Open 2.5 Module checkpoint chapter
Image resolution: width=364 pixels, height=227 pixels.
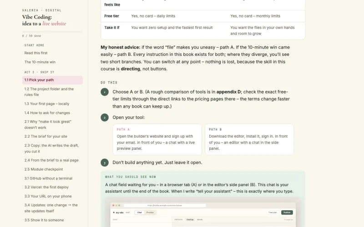tap(44, 169)
